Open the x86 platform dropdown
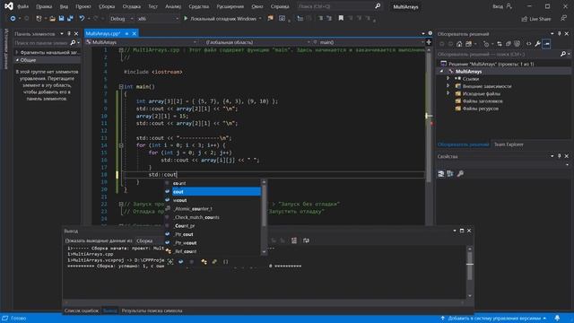This screenshot has width=574, height=323. pyautogui.click(x=158, y=19)
